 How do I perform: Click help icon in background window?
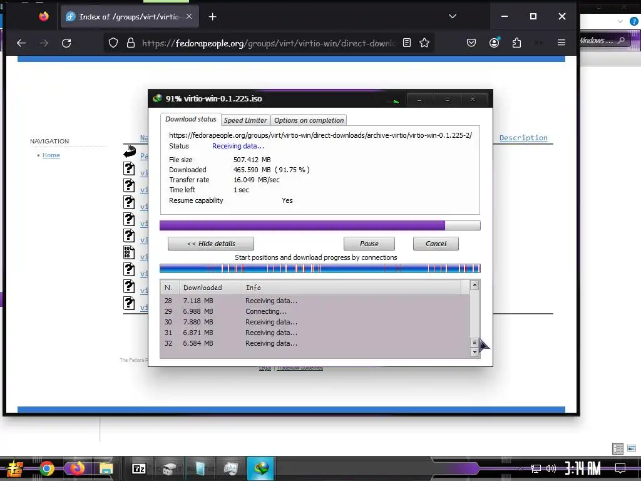634,21
